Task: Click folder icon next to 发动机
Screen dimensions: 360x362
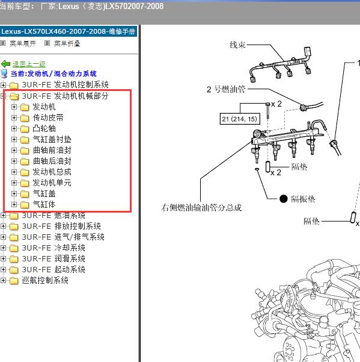Action: (x=25, y=107)
